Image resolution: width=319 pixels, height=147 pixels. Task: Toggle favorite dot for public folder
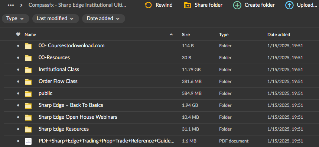click(18, 93)
